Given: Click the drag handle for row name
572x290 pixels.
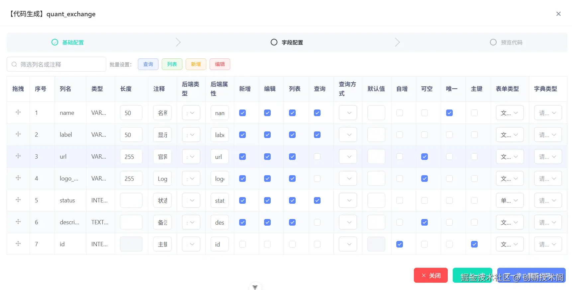Looking at the screenshot, I should [18, 112].
